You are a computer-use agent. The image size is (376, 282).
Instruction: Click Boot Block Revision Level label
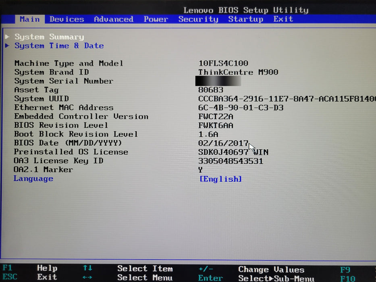pyautogui.click(x=76, y=134)
